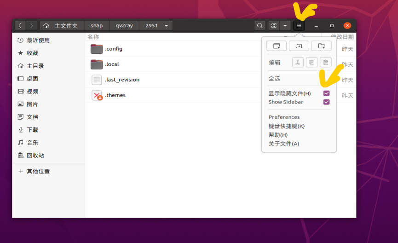Click the .last_revision file name

point(122,80)
